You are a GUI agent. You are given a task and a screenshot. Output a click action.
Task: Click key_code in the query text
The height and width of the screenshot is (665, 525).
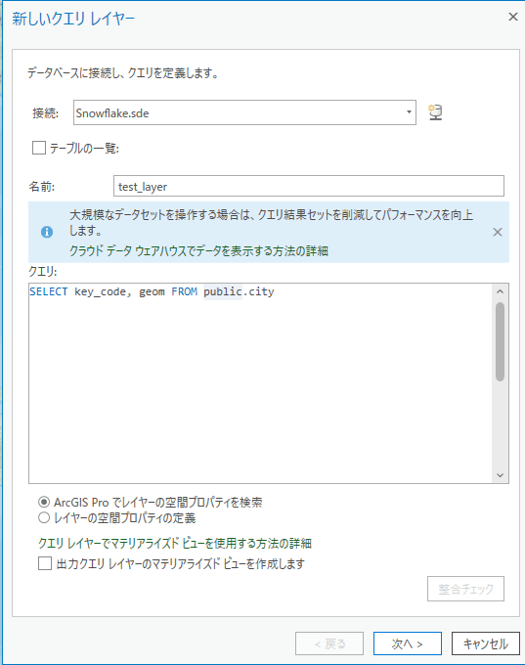[x=101, y=291]
